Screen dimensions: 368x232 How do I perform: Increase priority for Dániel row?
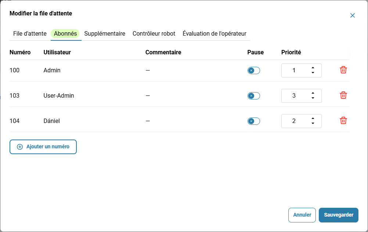[x=313, y=119]
